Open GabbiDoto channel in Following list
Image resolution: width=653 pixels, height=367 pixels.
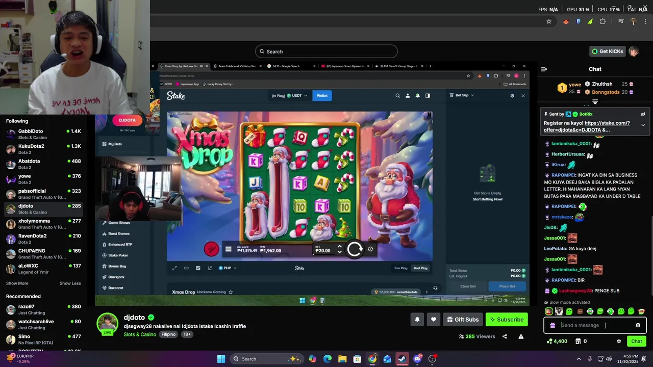click(x=43, y=135)
